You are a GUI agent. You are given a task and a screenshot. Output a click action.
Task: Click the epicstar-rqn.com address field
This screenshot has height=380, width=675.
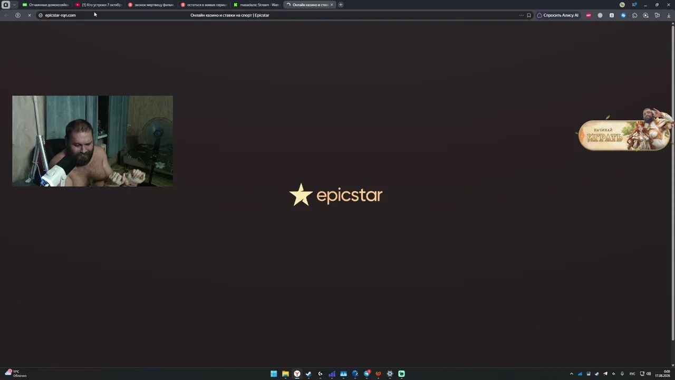pos(60,15)
